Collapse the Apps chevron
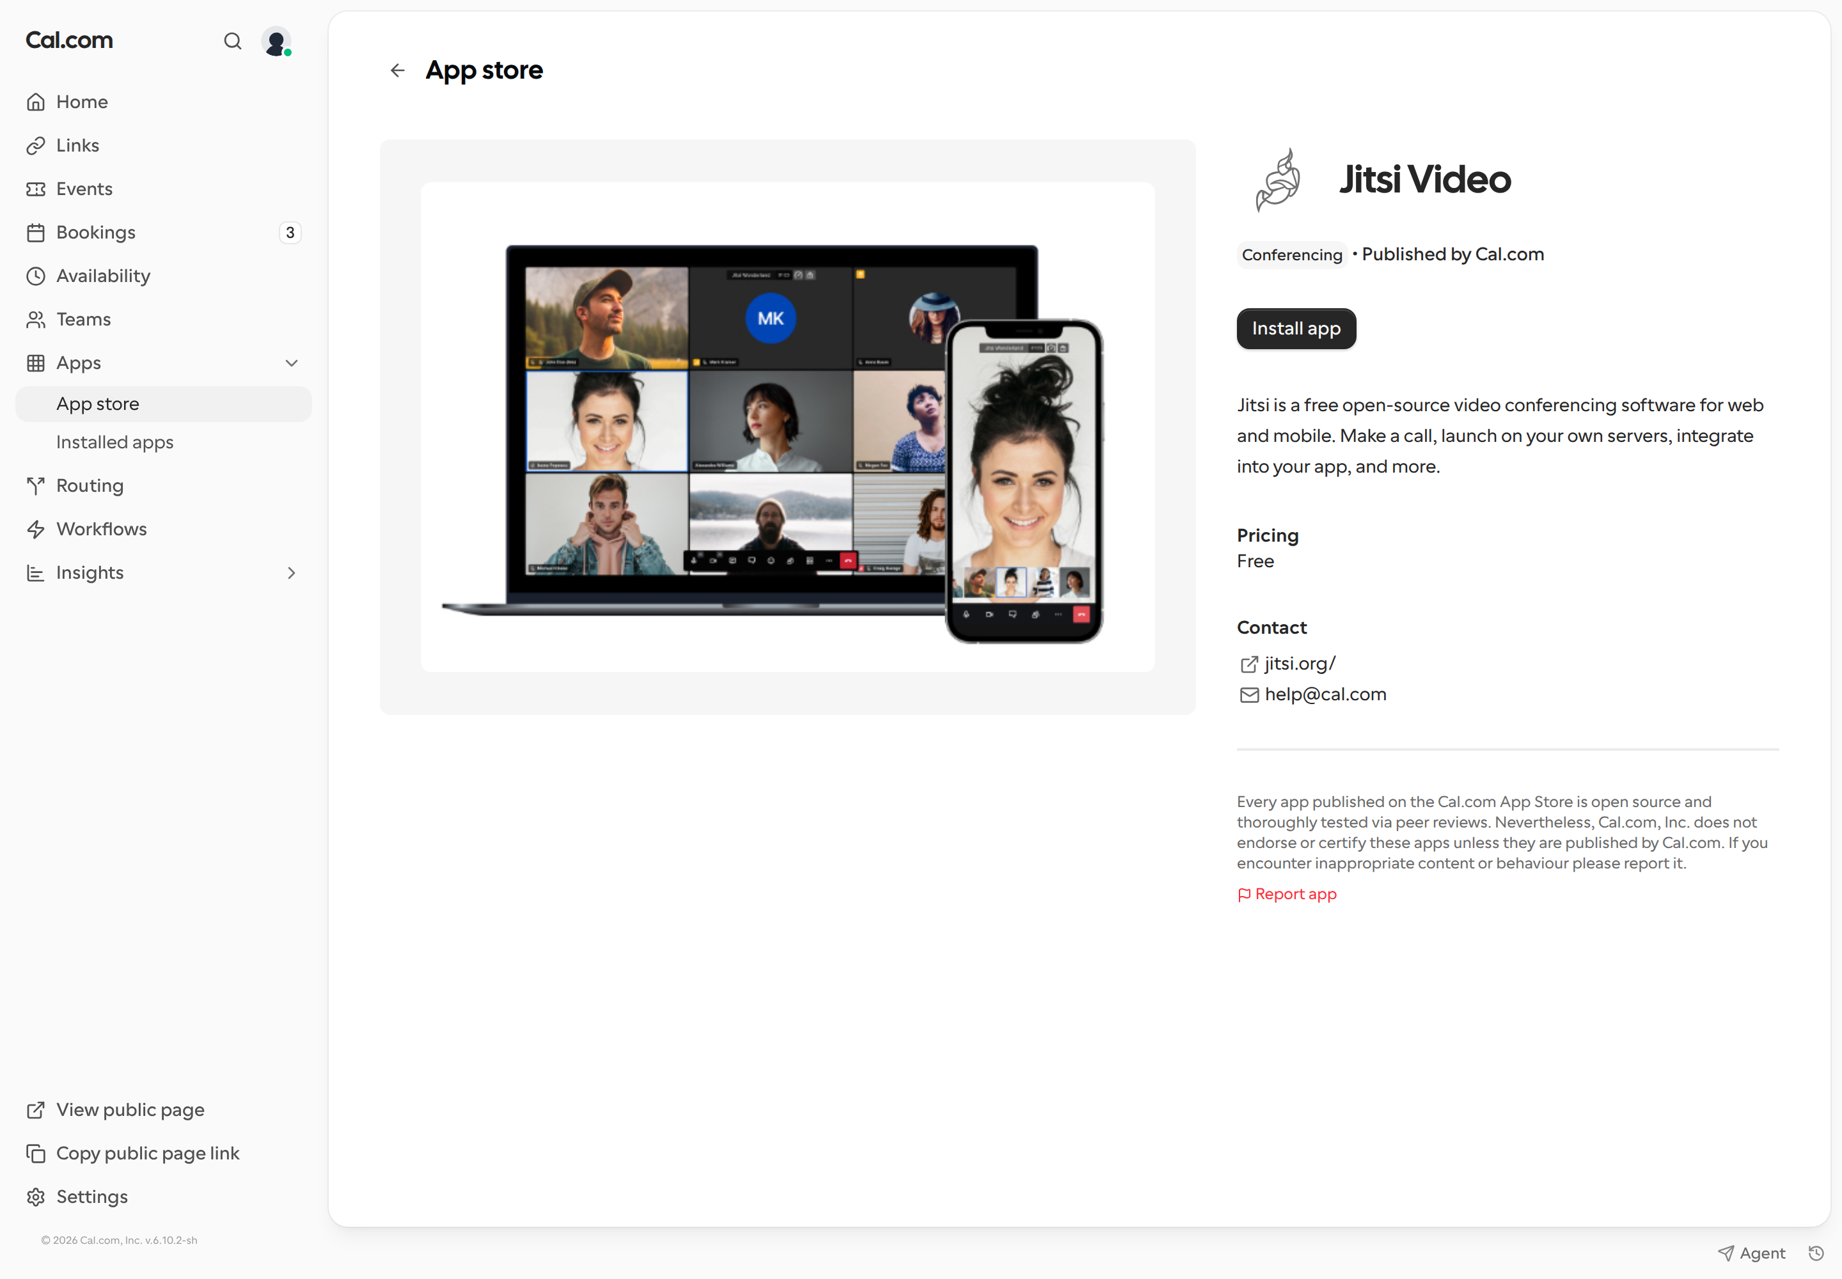 [x=292, y=363]
